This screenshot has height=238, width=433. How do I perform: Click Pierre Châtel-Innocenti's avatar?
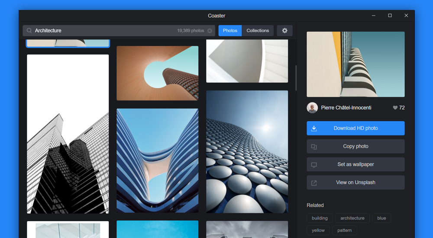312,108
